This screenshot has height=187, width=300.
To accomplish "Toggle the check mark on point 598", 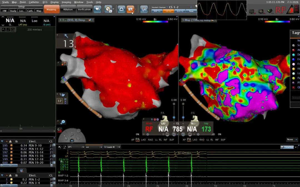I will [11, 156].
